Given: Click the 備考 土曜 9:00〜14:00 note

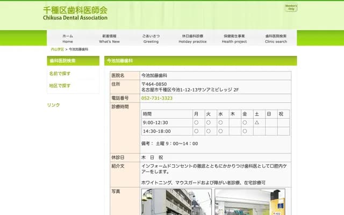Looking at the screenshot, I should click(x=170, y=144).
